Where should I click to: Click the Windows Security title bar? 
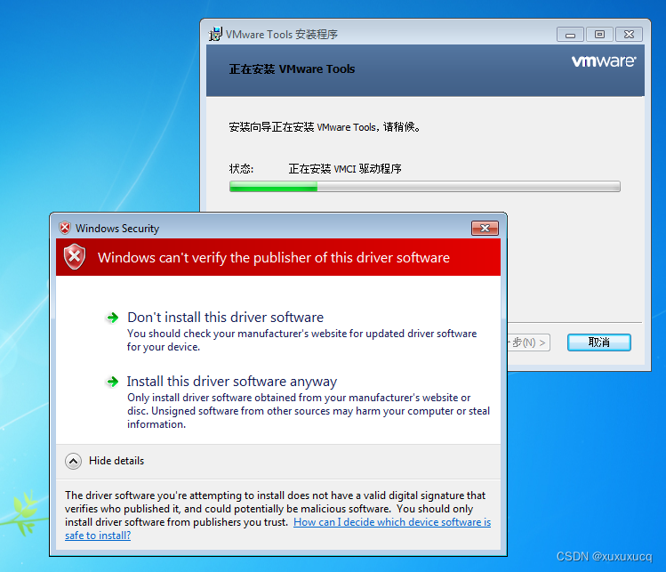point(263,229)
